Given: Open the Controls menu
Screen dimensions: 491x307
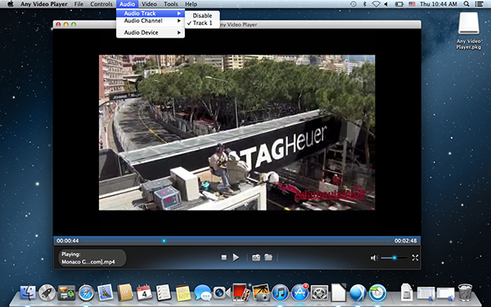Looking at the screenshot, I should (101, 4).
